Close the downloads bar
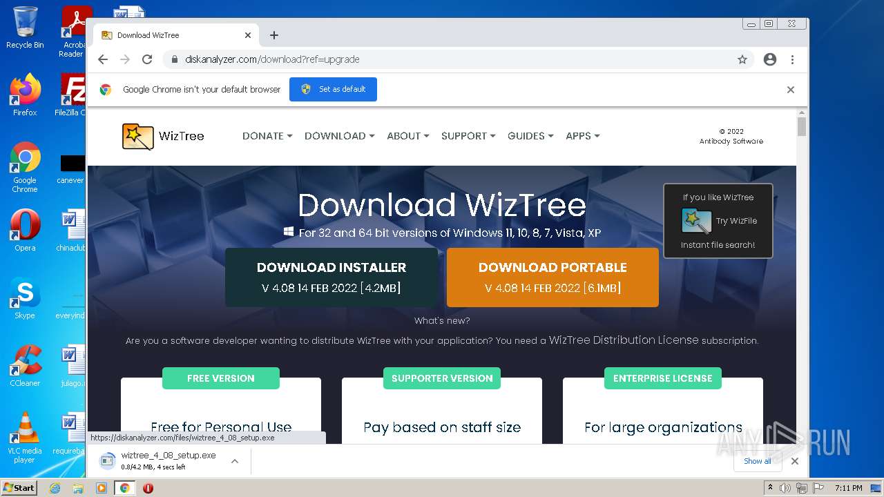The width and height of the screenshot is (884, 497). pyautogui.click(x=795, y=461)
